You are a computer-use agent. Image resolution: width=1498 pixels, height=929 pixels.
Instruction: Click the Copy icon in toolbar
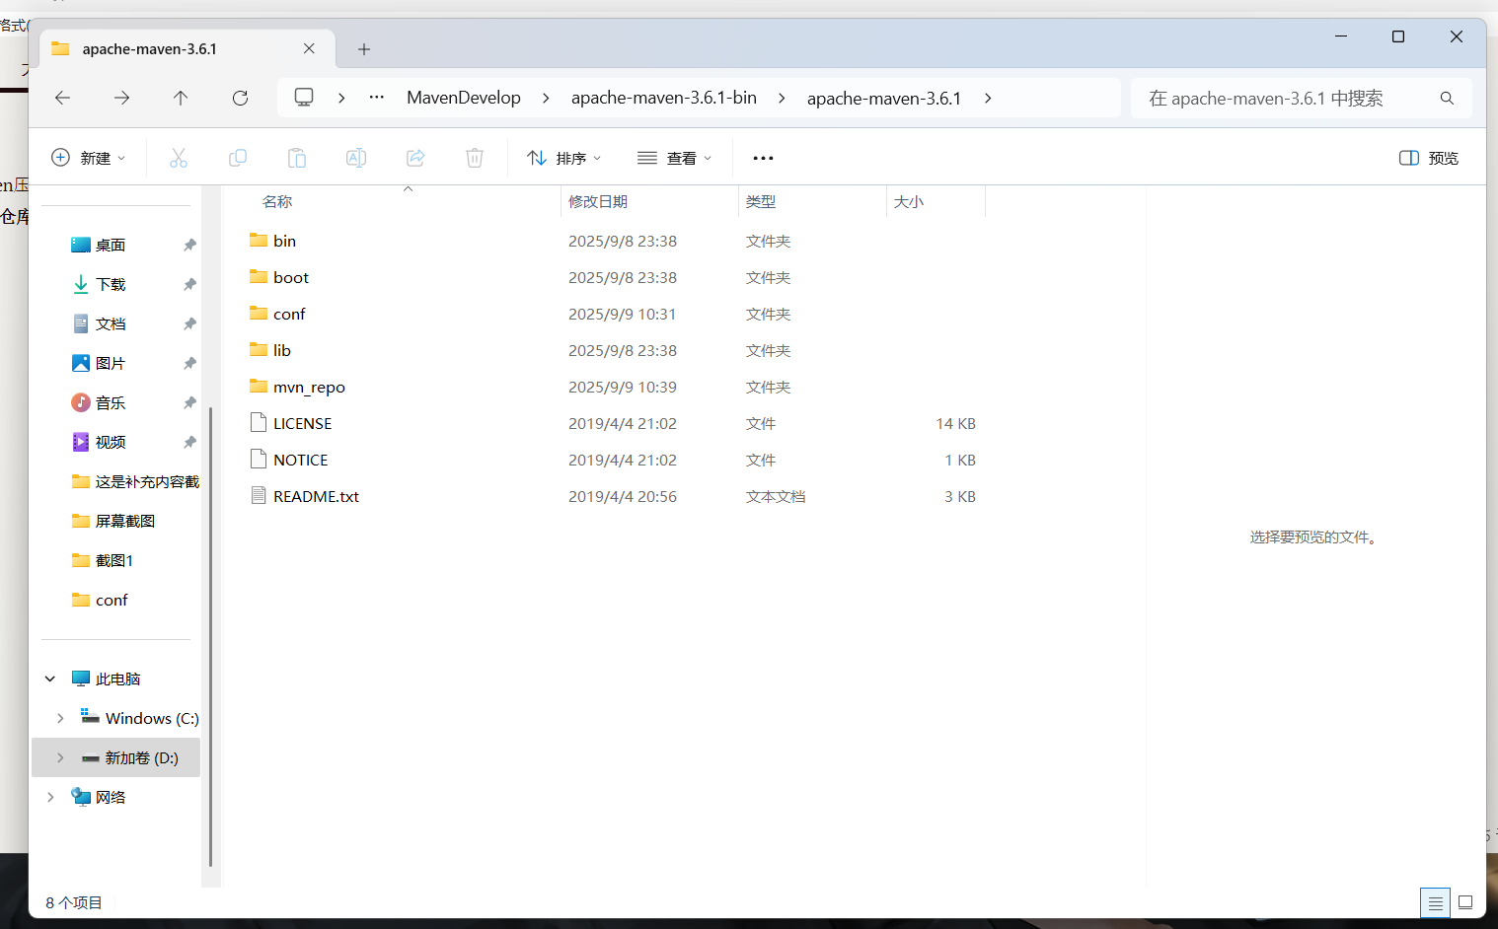click(238, 158)
